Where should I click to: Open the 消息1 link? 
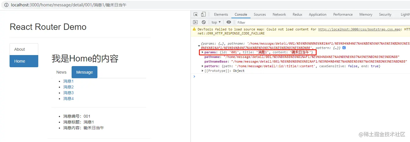point(68,81)
